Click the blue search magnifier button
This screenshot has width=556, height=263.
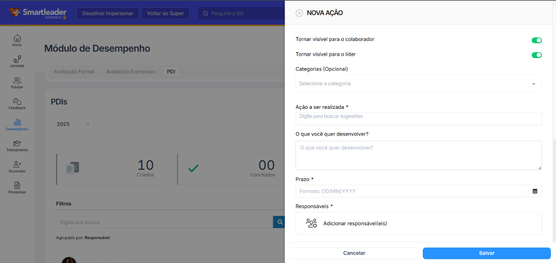click(279, 222)
